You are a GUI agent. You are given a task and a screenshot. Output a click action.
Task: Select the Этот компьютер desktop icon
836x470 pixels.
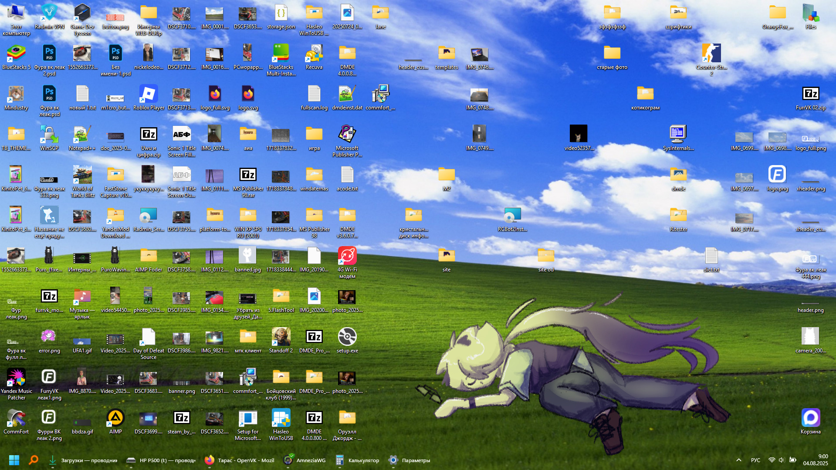pyautogui.click(x=16, y=20)
